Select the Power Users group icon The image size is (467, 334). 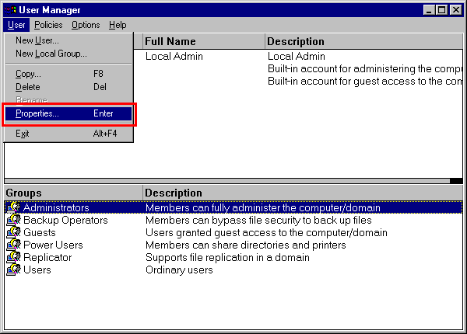click(x=13, y=245)
